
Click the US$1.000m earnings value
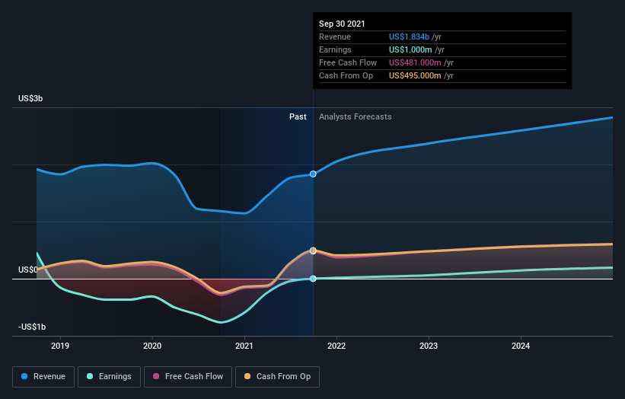click(410, 49)
